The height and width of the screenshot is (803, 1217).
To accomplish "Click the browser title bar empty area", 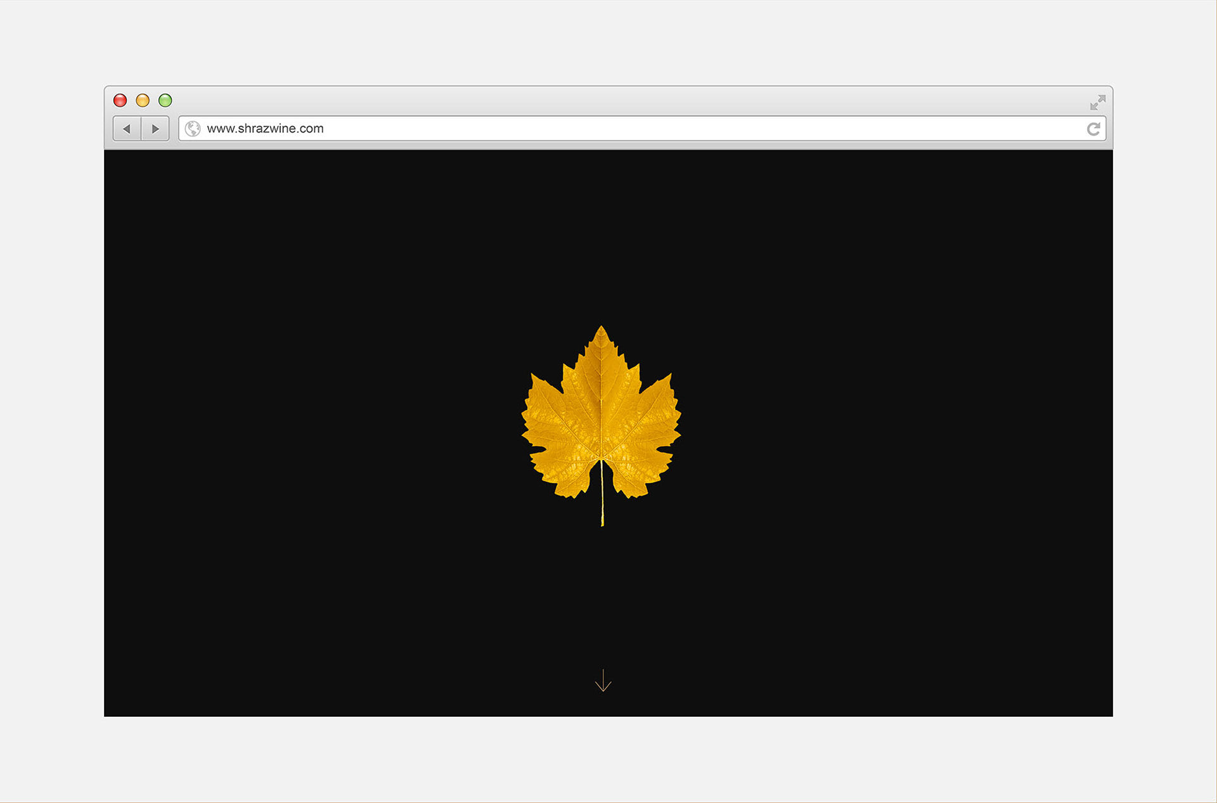I will pos(608,100).
